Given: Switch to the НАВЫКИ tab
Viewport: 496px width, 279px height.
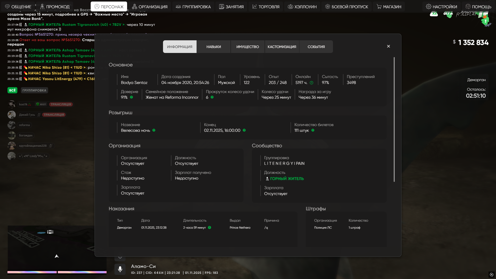Looking at the screenshot, I should pyautogui.click(x=214, y=47).
